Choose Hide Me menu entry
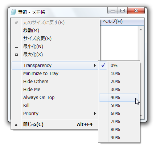This screenshot has height=146, width=156. click(x=55, y=90)
